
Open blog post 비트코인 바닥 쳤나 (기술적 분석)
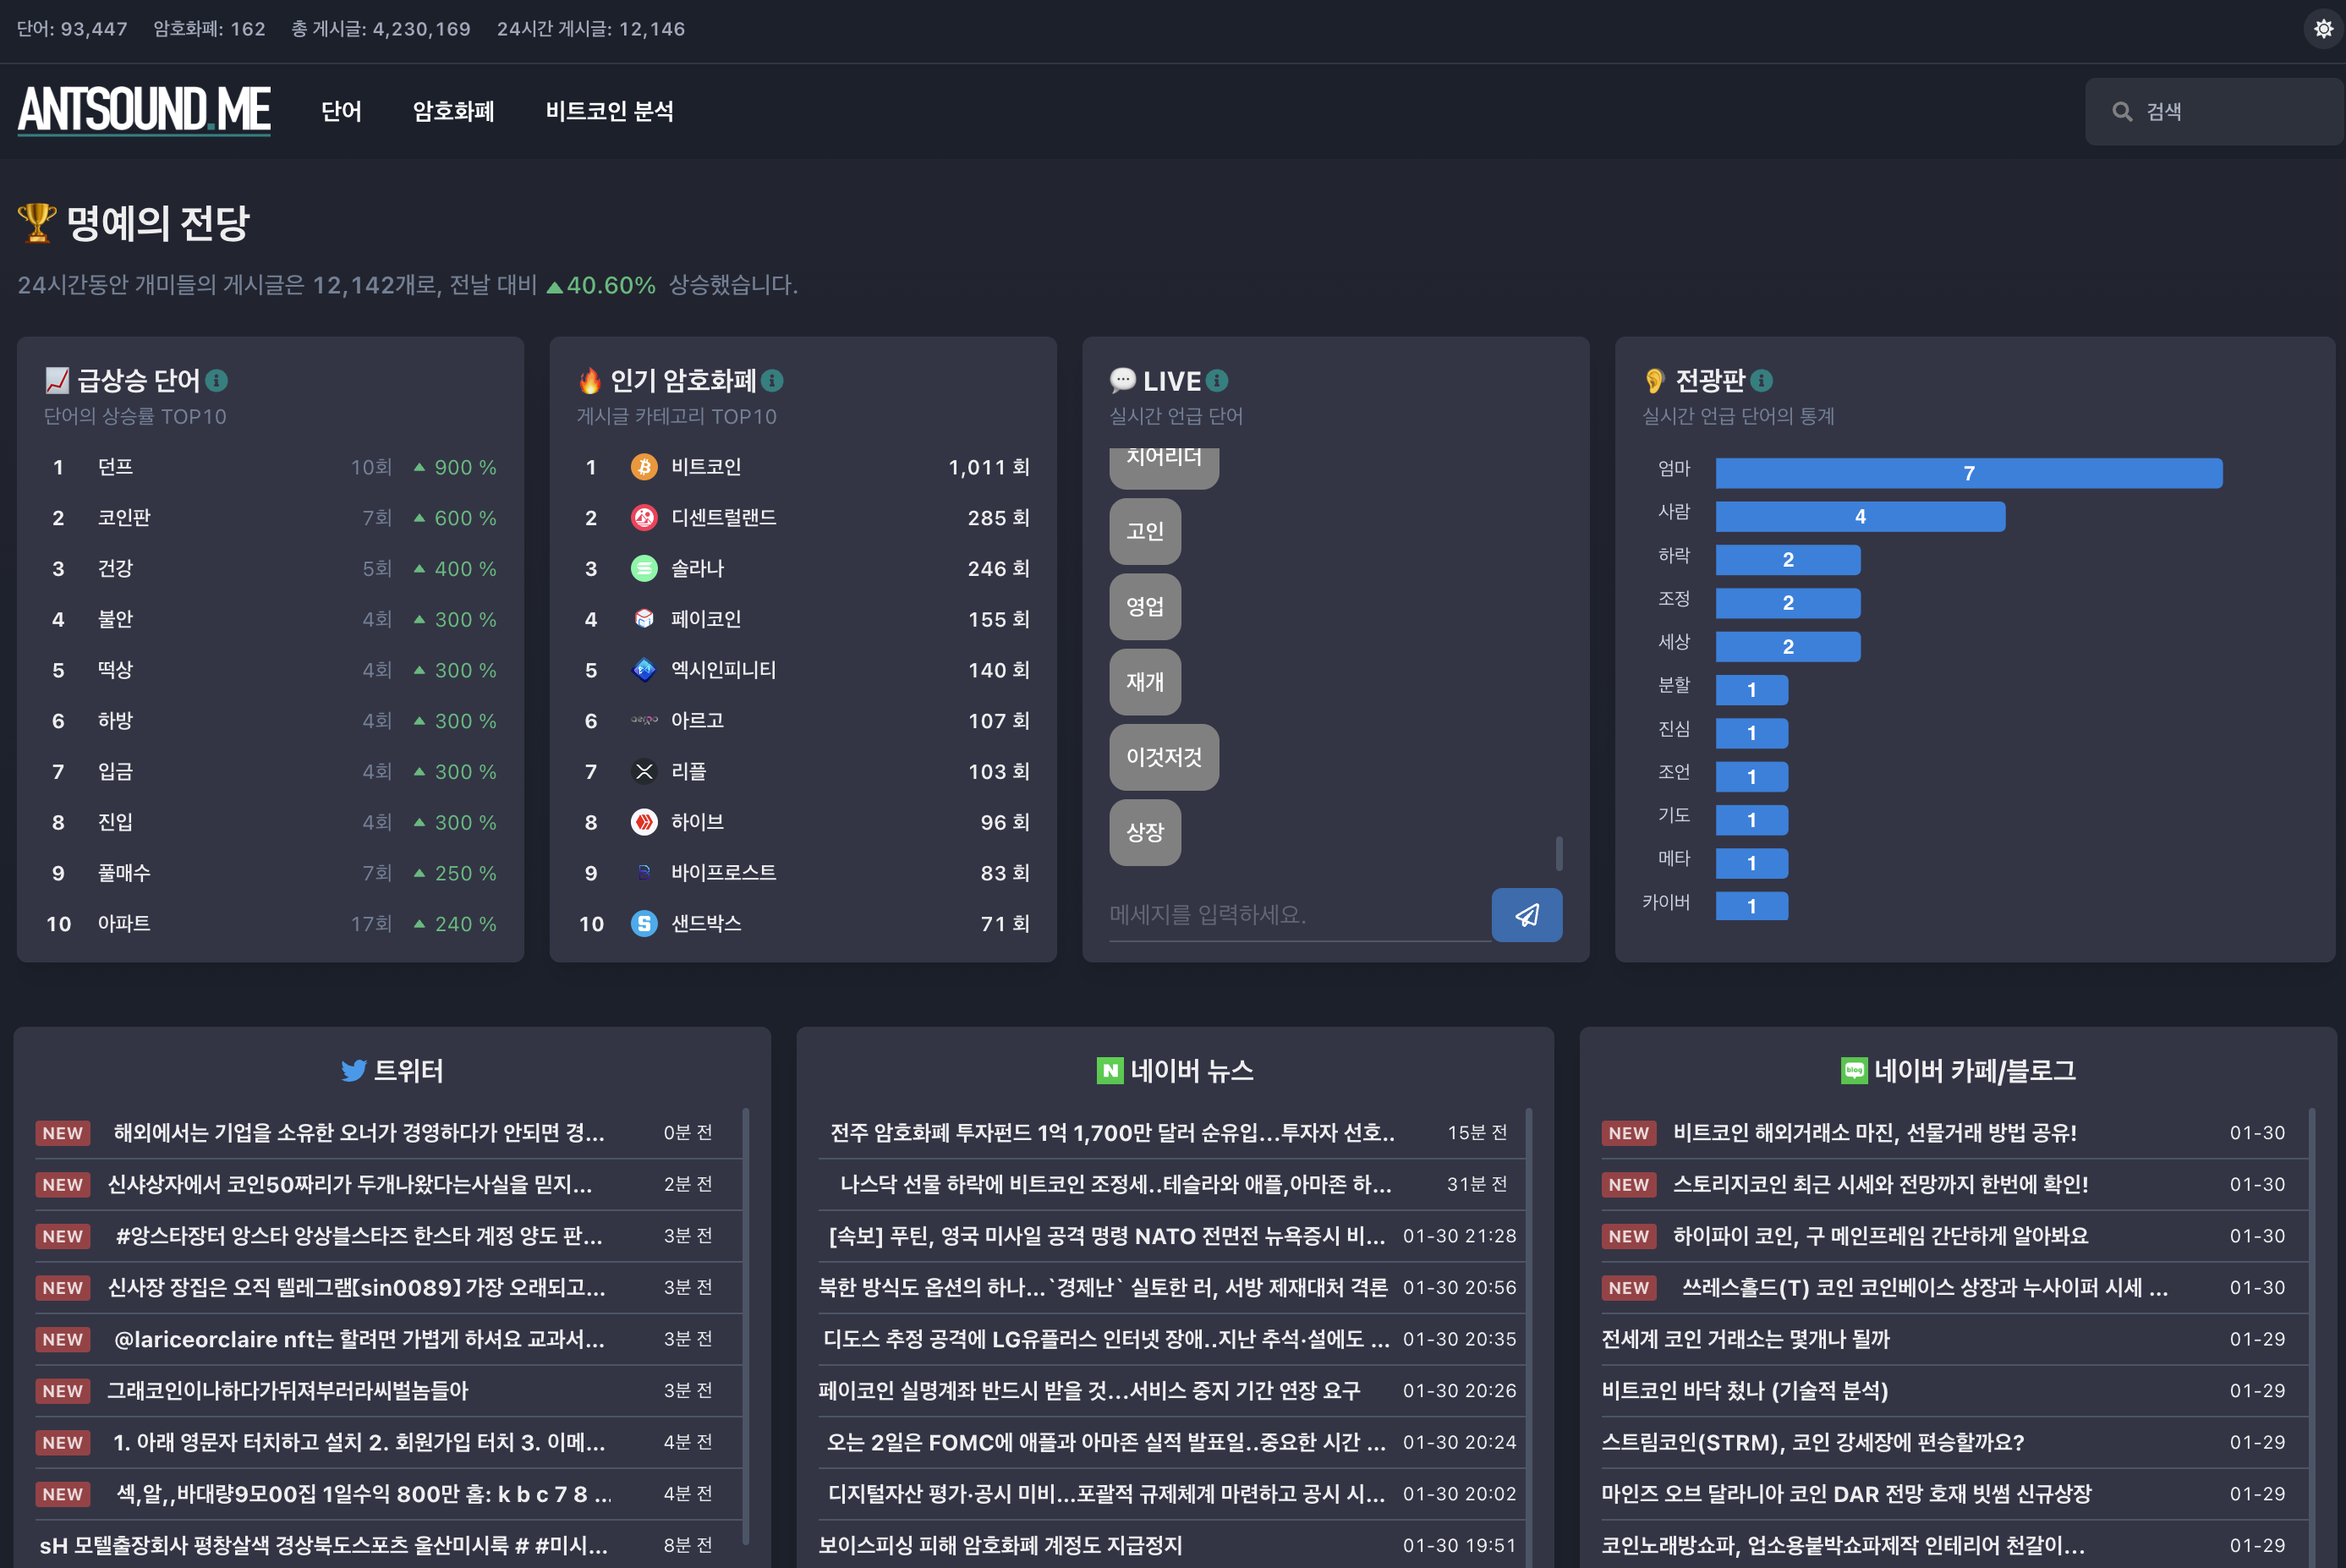(x=1744, y=1391)
